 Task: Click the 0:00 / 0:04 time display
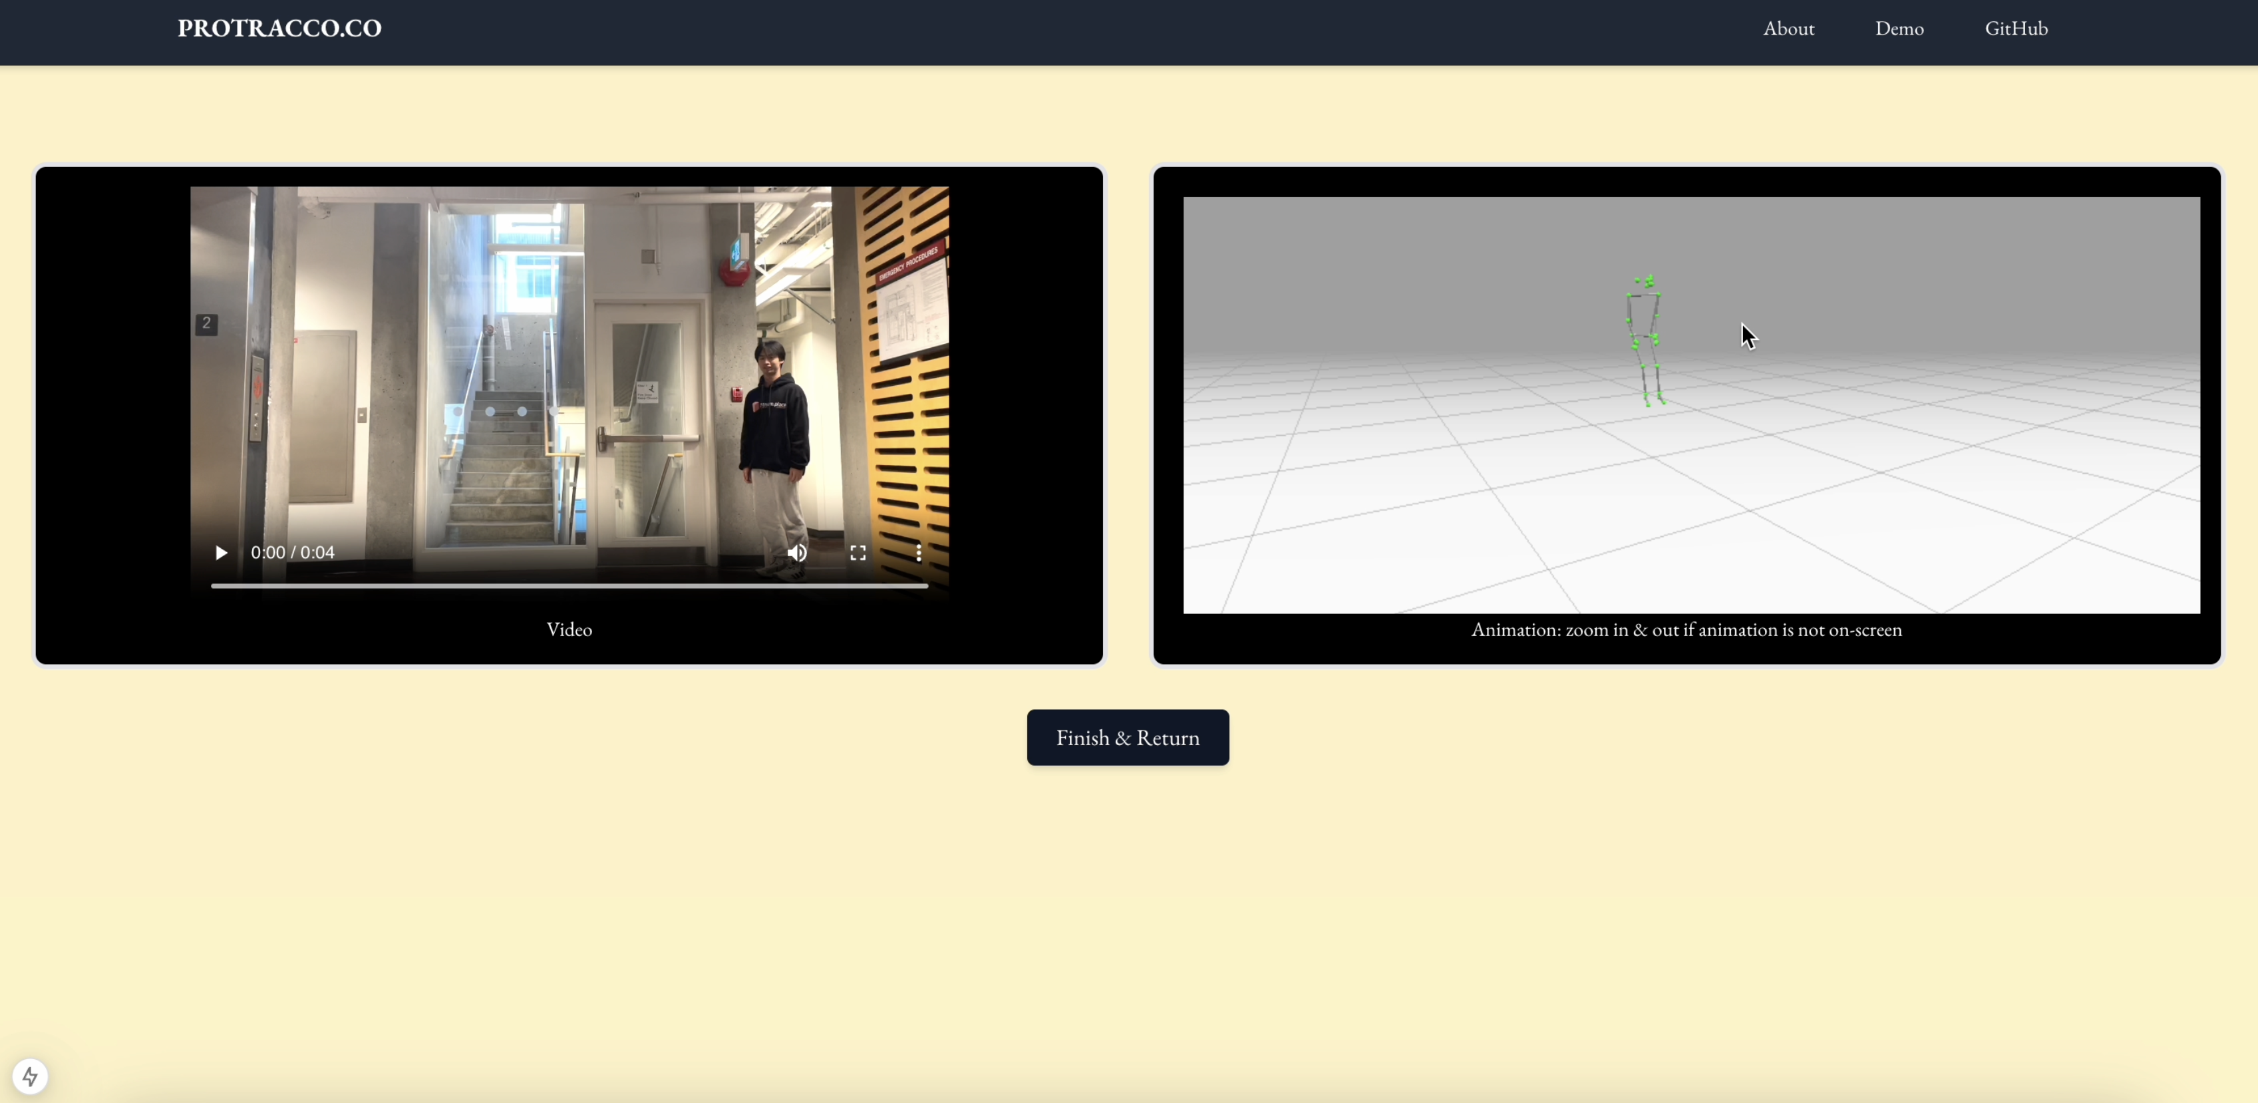coord(293,552)
